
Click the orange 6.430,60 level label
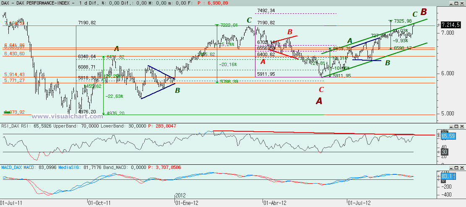click(x=15, y=53)
